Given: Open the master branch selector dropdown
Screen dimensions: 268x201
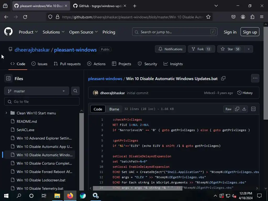Looking at the screenshot, I should coord(37,91).
